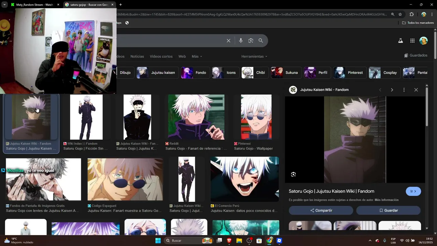Go to next image in preview panel

(x=392, y=90)
